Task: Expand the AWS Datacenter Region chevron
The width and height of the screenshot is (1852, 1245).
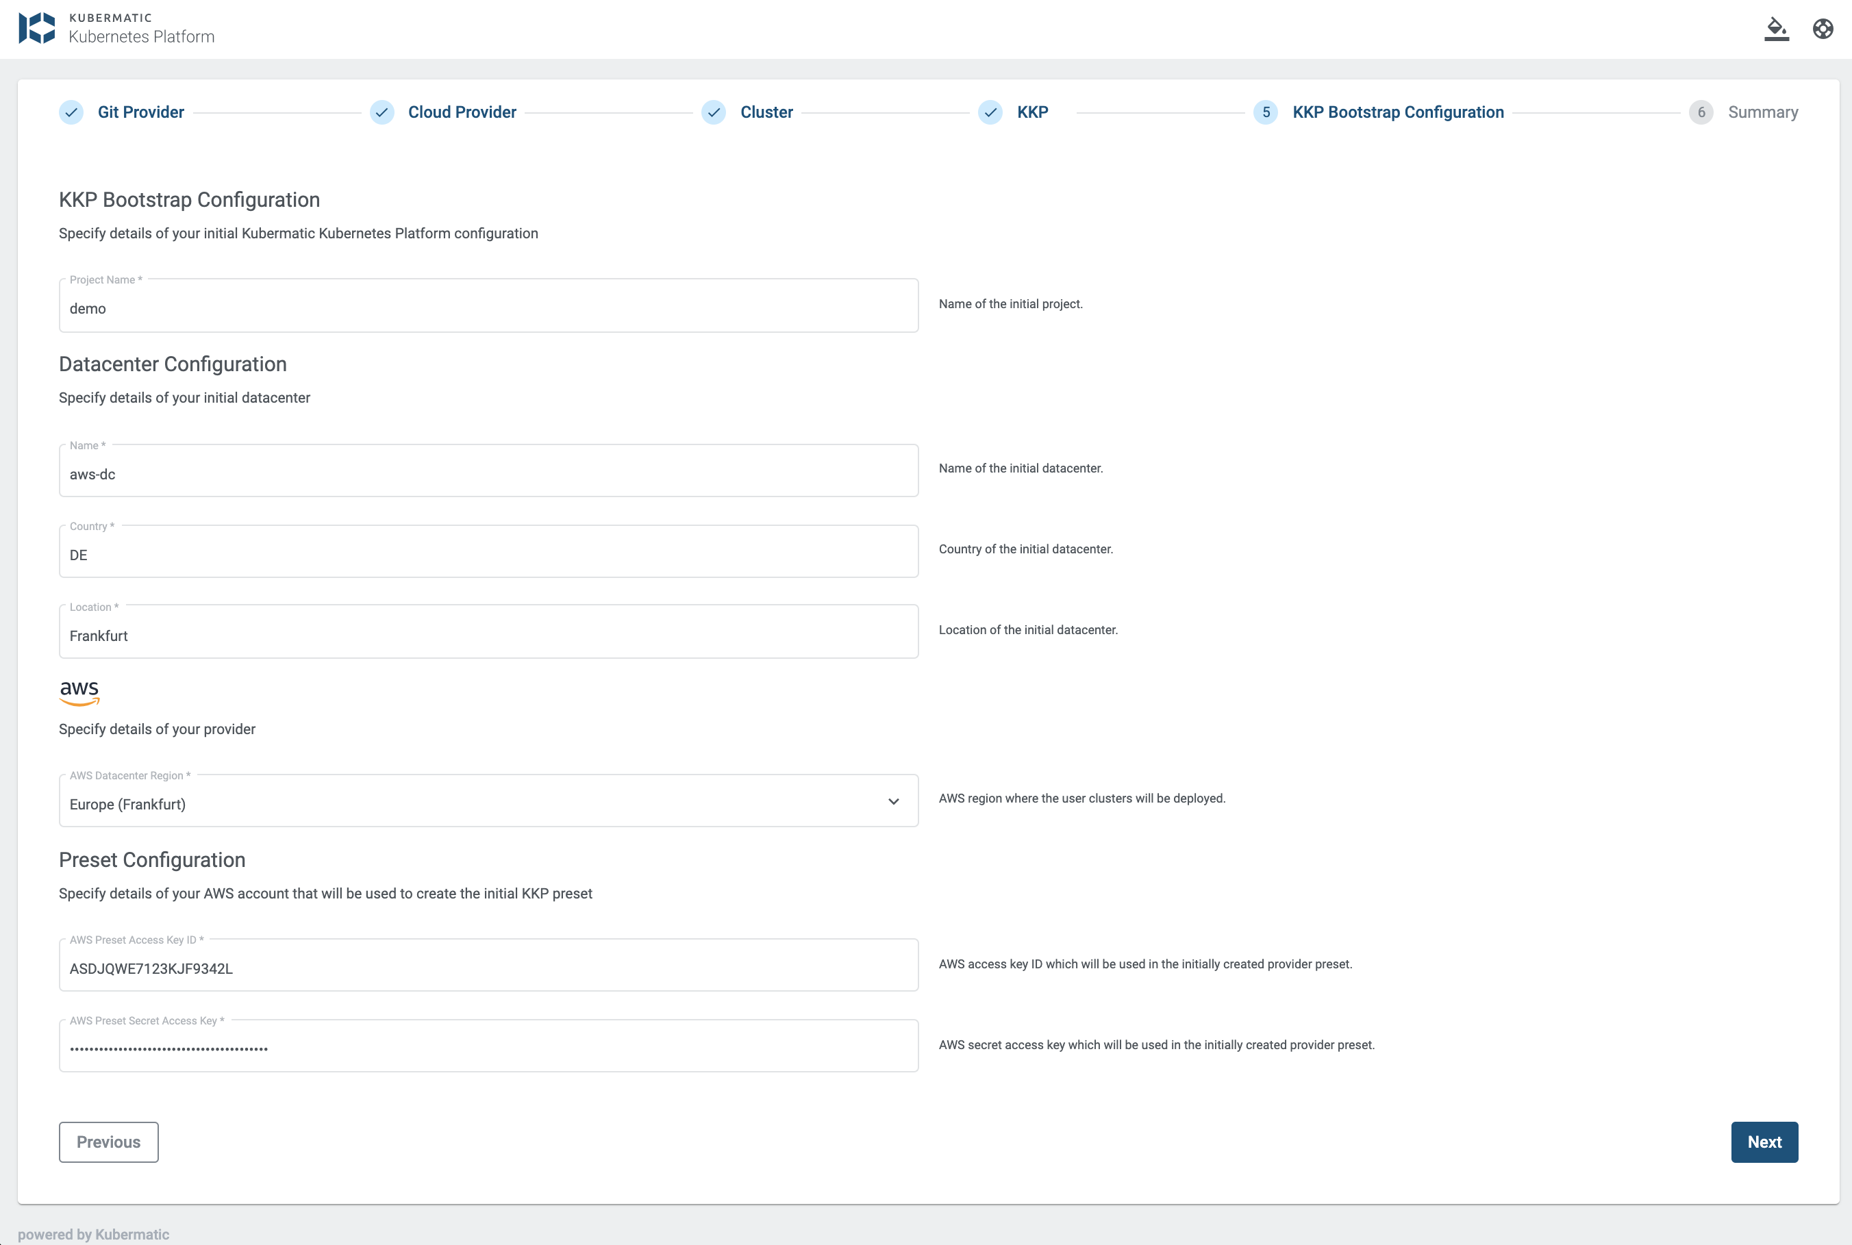Action: tap(893, 801)
